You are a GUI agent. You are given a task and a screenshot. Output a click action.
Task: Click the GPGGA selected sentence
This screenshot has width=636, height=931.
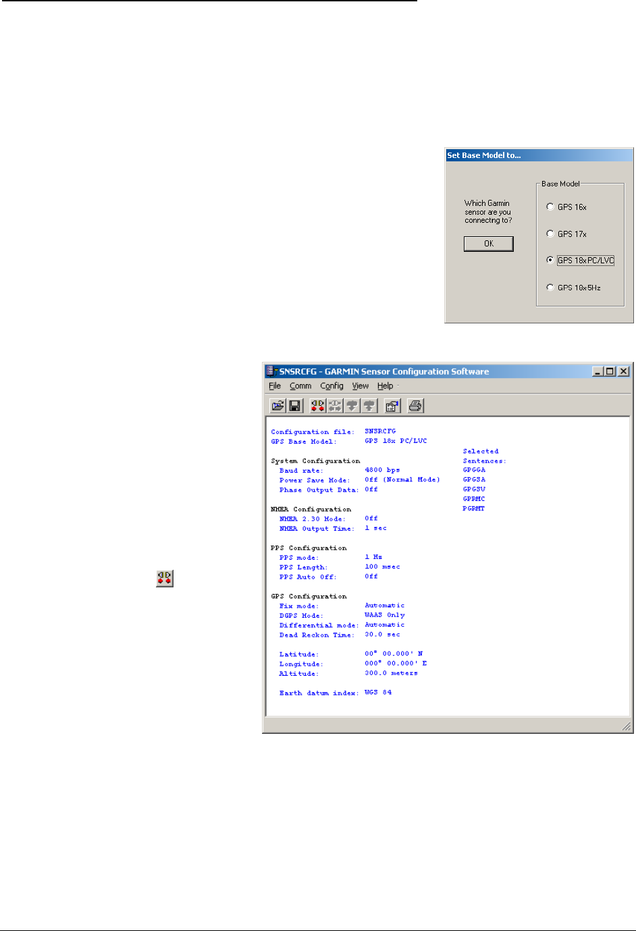[474, 470]
